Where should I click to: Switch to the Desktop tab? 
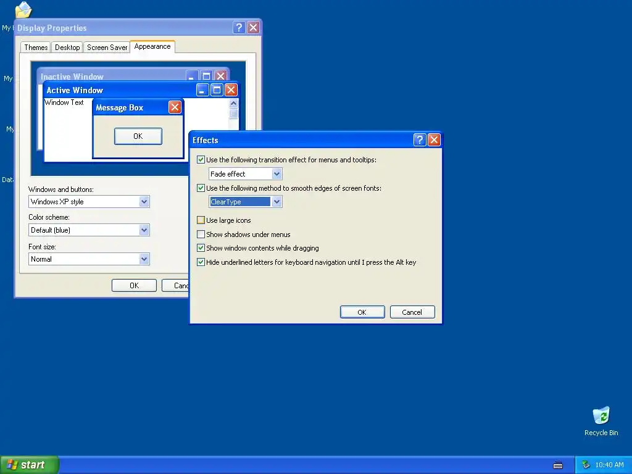coord(67,48)
